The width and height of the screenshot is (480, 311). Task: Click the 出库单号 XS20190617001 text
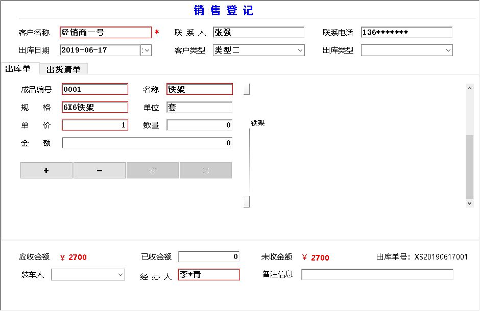coord(422,257)
